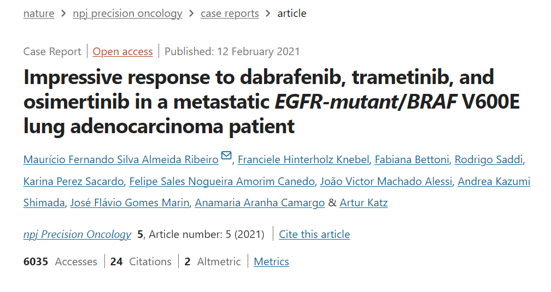The width and height of the screenshot is (551, 292).
Task: Open author Anamaria Aranha Camargo
Action: click(260, 203)
